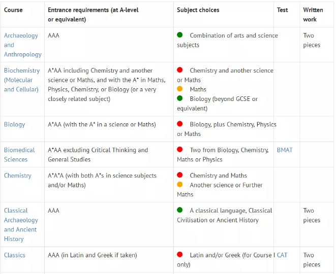Viewport: 336px width, 274px height.
Task: Open the Classics course link
Action: [15, 255]
